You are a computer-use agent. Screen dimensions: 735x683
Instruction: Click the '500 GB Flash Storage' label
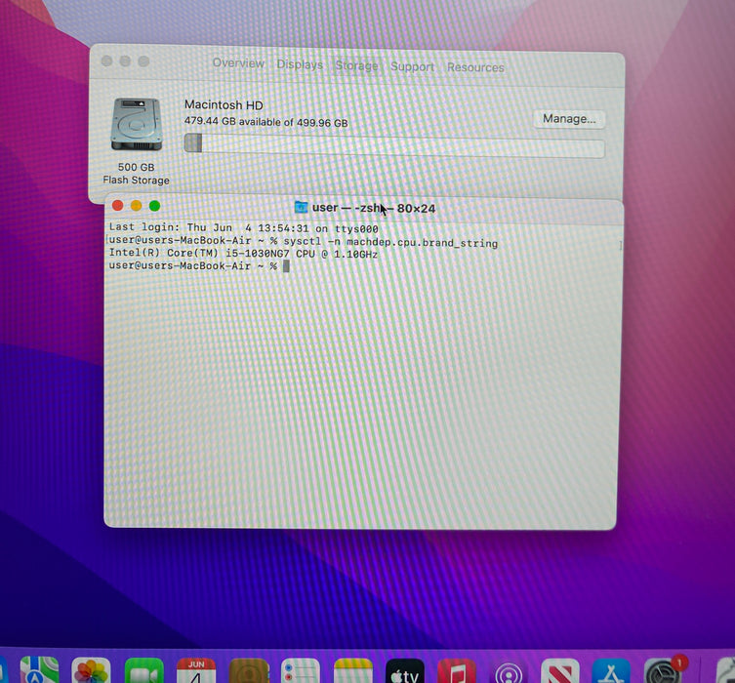tap(137, 174)
